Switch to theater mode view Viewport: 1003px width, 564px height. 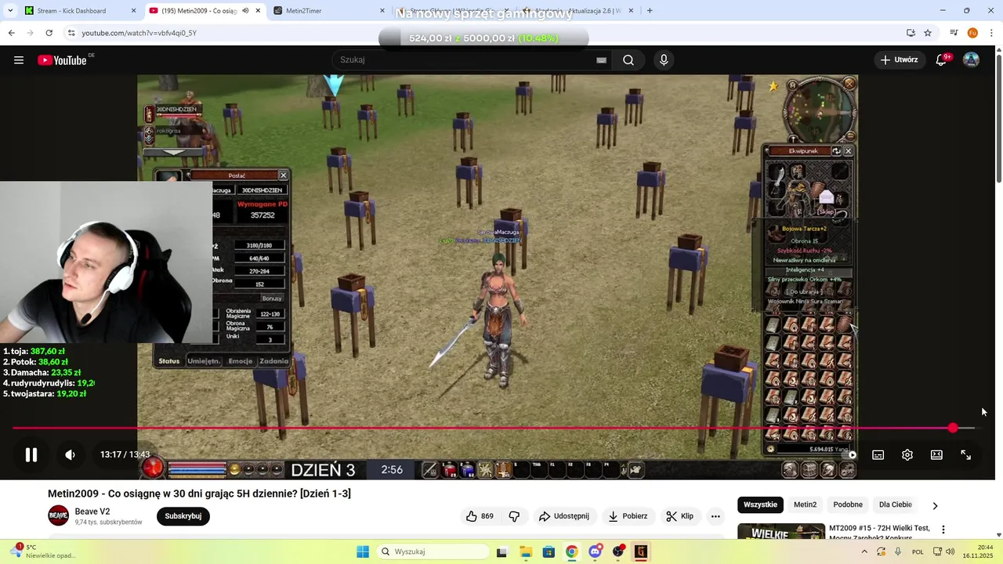tap(936, 455)
